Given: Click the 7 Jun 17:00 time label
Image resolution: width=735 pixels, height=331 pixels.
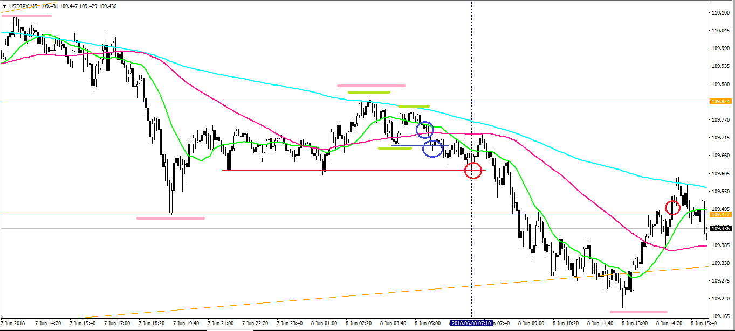Looking at the screenshot, I should (117, 323).
